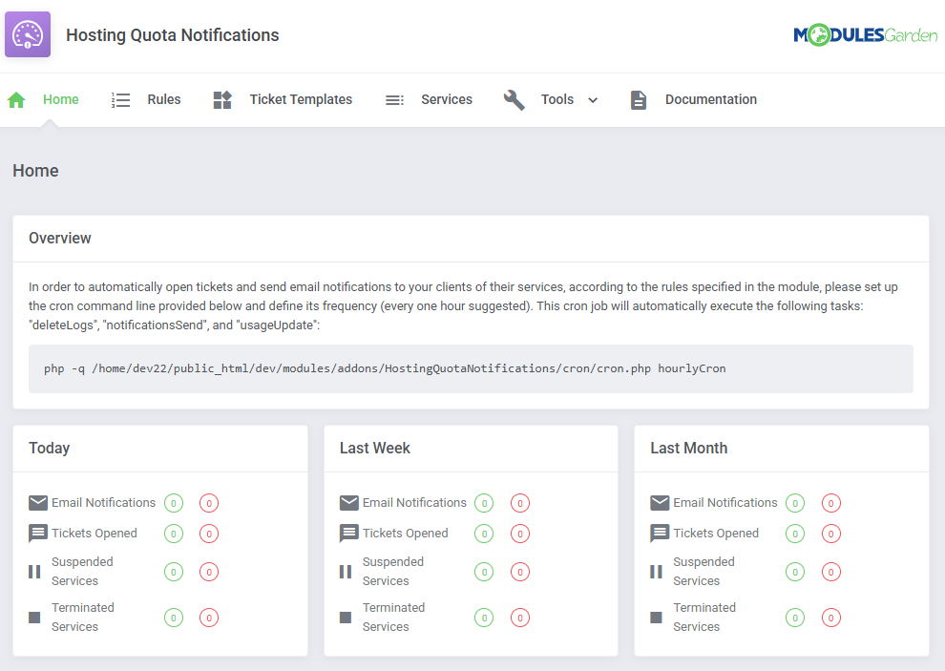Open the Ticket Templates menu item
Image resolution: width=945 pixels, height=671 pixels.
click(301, 99)
